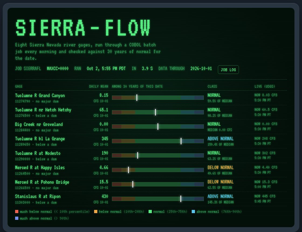Click the daily mean value 430

(x=105, y=197)
